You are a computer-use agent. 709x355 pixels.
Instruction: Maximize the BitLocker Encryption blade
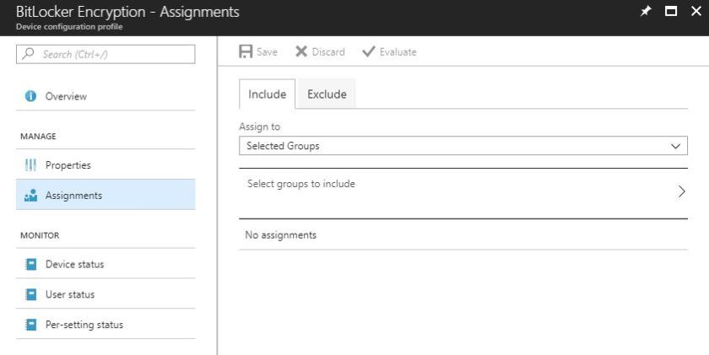click(671, 11)
